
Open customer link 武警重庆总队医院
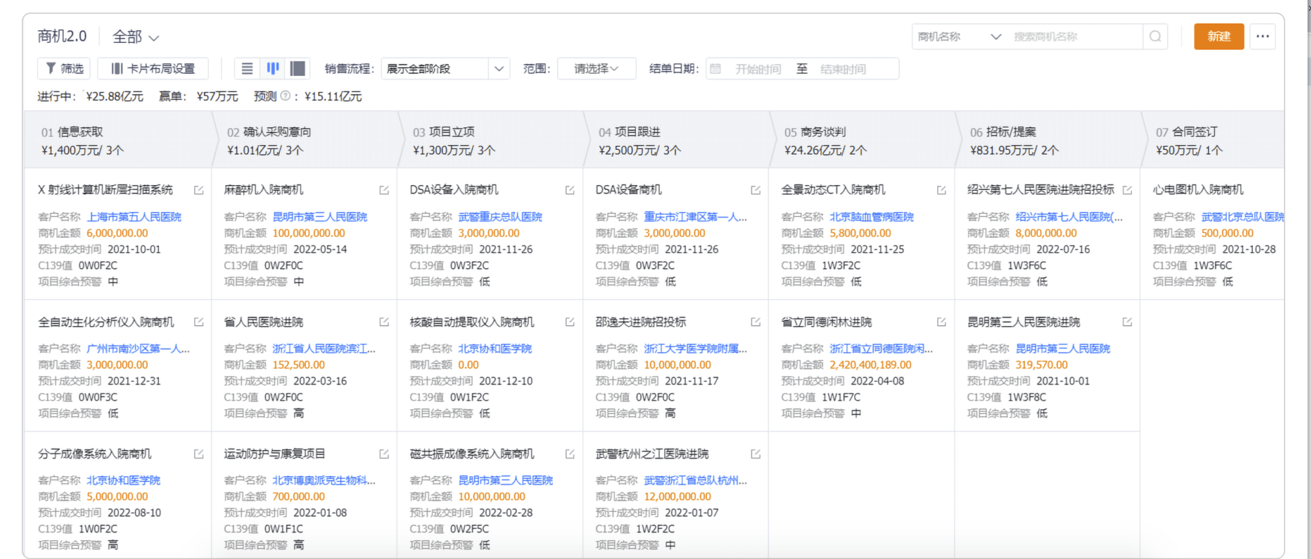click(x=500, y=217)
